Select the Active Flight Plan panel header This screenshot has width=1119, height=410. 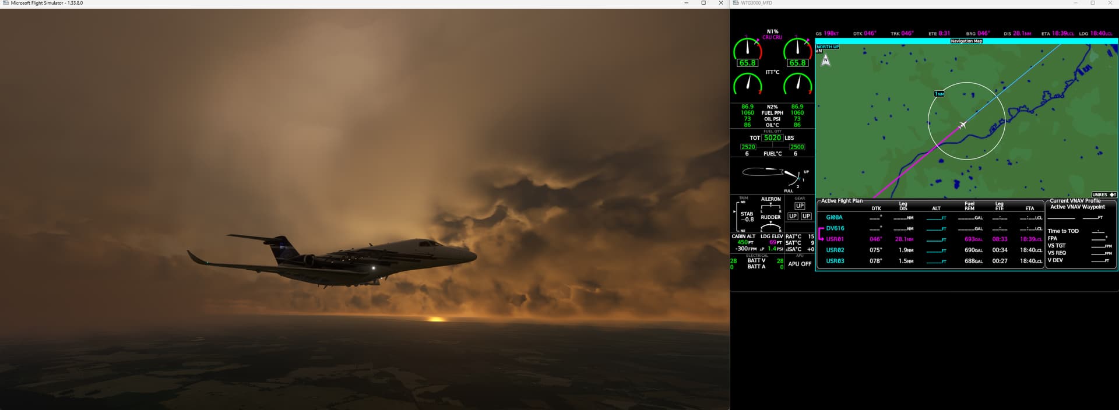(842, 201)
